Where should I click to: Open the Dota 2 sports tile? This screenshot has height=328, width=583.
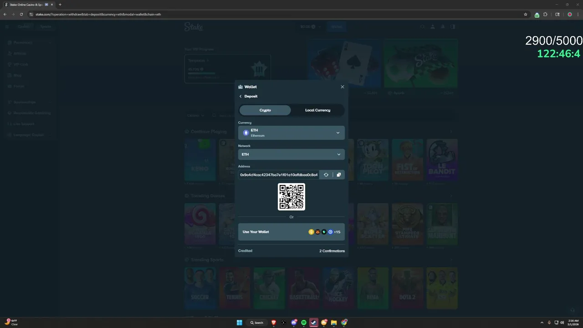(x=407, y=288)
